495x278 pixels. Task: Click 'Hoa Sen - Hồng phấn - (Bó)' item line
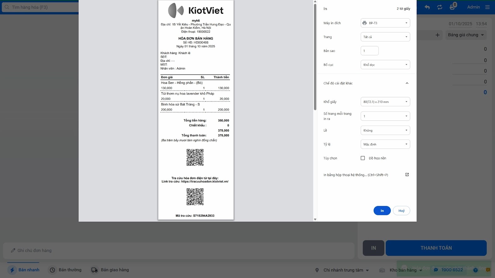click(x=182, y=83)
